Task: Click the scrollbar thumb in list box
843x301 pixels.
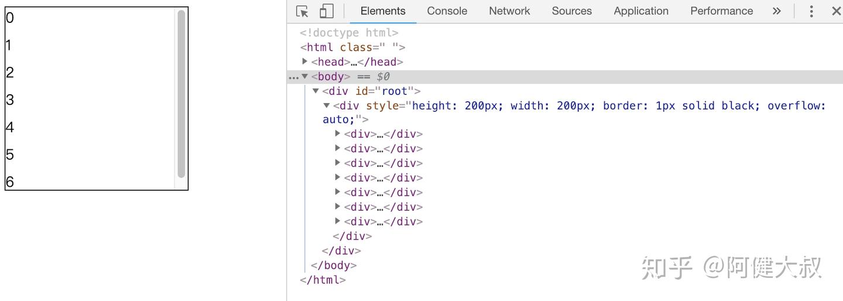Action: coord(181,94)
